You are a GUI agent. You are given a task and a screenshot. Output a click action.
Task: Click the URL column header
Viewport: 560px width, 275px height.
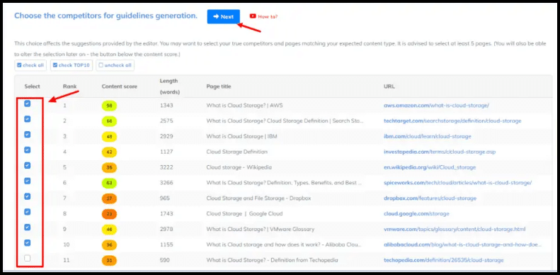[389, 86]
